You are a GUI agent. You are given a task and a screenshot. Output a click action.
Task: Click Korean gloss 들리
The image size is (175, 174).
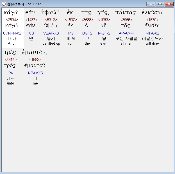pyautogui.click(x=51, y=39)
